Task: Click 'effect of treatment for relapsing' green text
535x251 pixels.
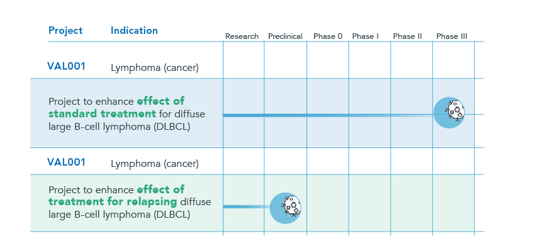Action: point(116,196)
